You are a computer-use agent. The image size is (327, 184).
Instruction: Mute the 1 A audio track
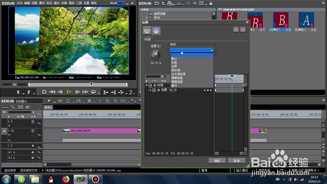pyautogui.click(x=33, y=152)
